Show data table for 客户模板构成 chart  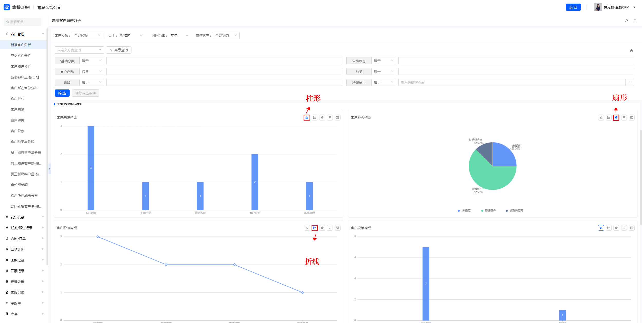pyautogui.click(x=632, y=228)
